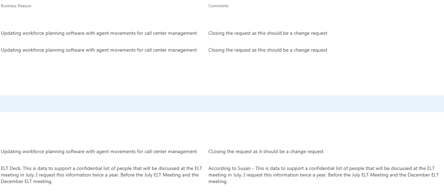
Task: Click the Comments column header
Action: coord(218,6)
